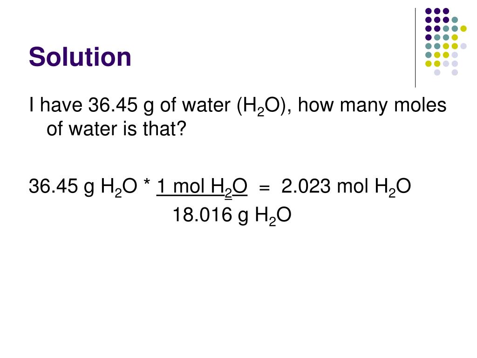Click the asterisk multiplication symbol
The height and width of the screenshot is (358, 477).
pyautogui.click(x=147, y=183)
